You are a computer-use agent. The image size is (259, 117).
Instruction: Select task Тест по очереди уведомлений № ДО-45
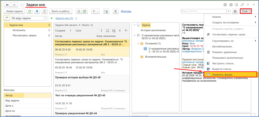click(92, 102)
